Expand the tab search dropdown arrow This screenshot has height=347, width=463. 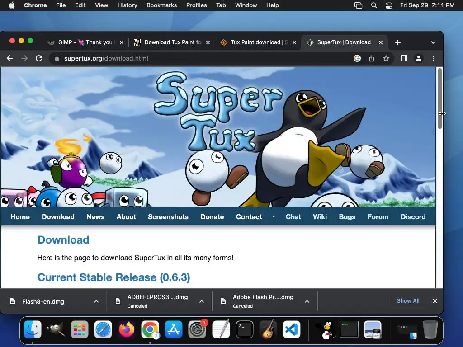tap(433, 42)
